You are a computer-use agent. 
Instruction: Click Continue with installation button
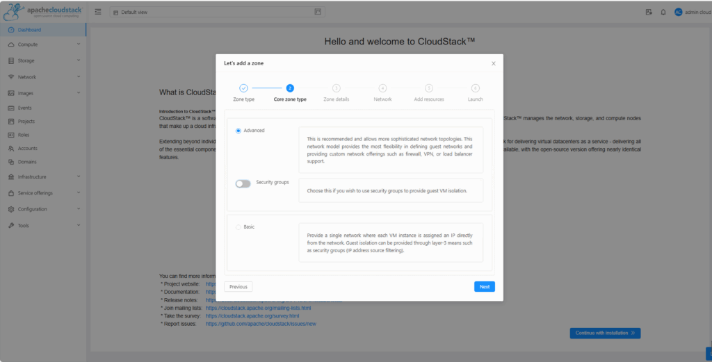click(606, 333)
